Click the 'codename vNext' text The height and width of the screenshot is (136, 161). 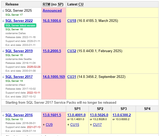(x=15, y=85)
